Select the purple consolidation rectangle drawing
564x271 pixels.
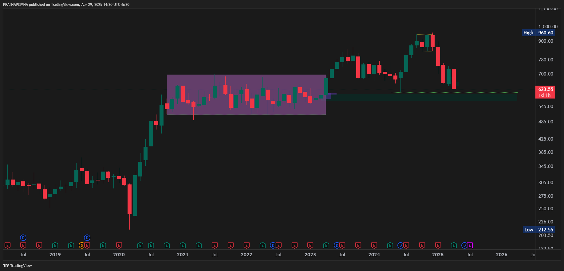tap(246, 95)
